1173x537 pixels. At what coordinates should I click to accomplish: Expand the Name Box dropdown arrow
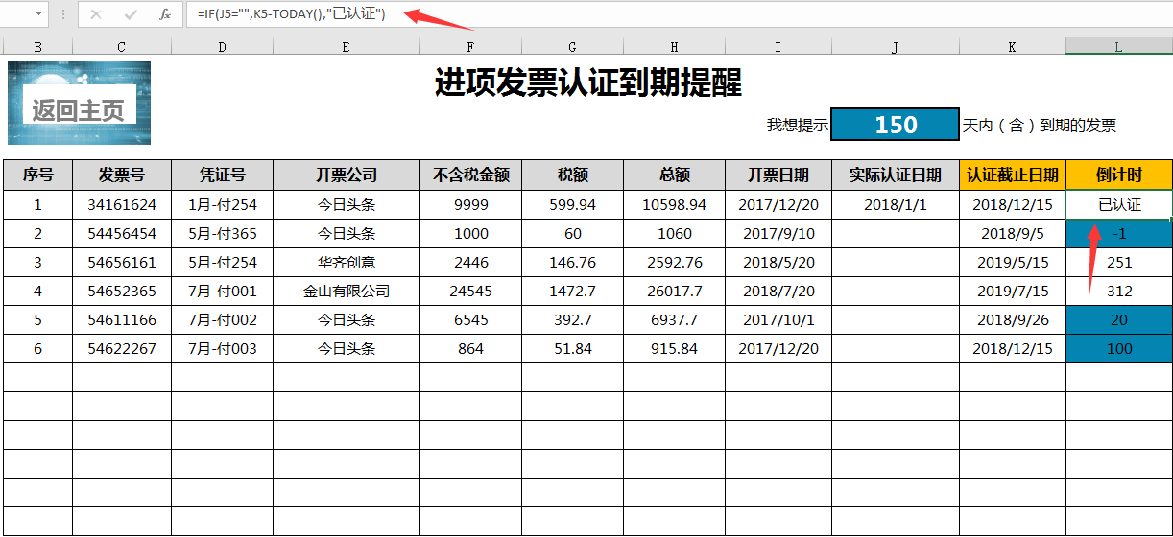tap(38, 14)
